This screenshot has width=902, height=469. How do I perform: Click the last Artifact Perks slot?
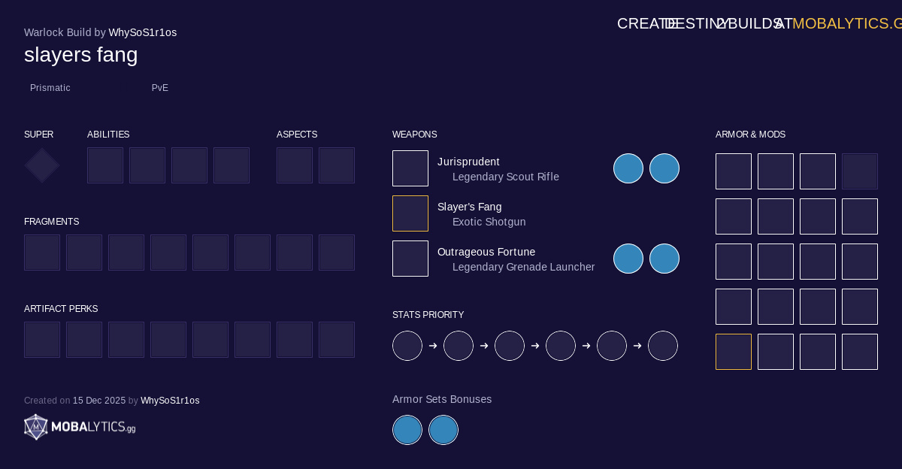pos(337,340)
